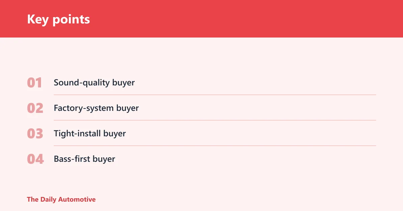Click the "Key points" slide title
The width and height of the screenshot is (403, 211).
point(58,19)
